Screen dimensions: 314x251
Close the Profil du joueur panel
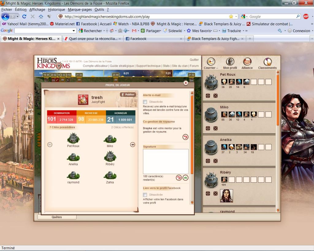coord(186,83)
